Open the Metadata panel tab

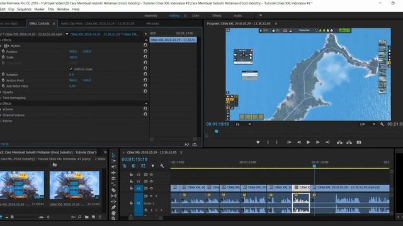pyautogui.click(x=152, y=24)
